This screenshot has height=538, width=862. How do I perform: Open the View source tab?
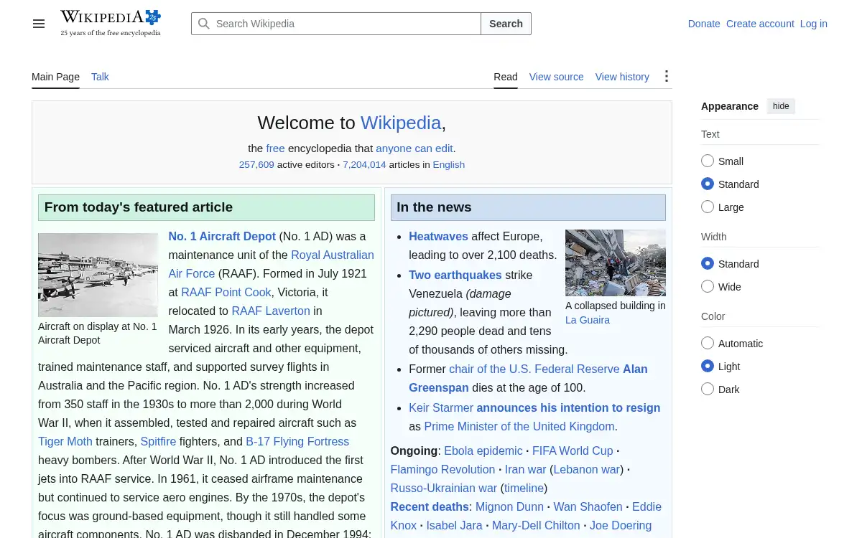(557, 77)
